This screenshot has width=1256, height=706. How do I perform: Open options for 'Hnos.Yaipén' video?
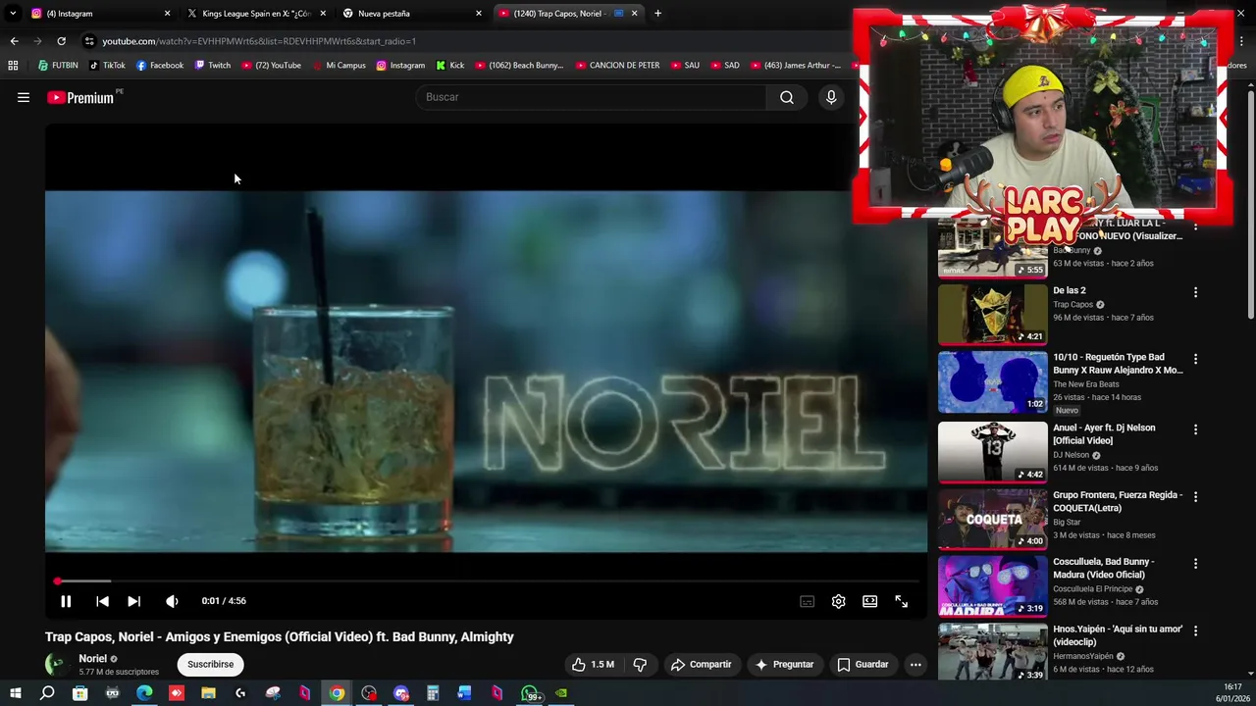click(x=1195, y=631)
